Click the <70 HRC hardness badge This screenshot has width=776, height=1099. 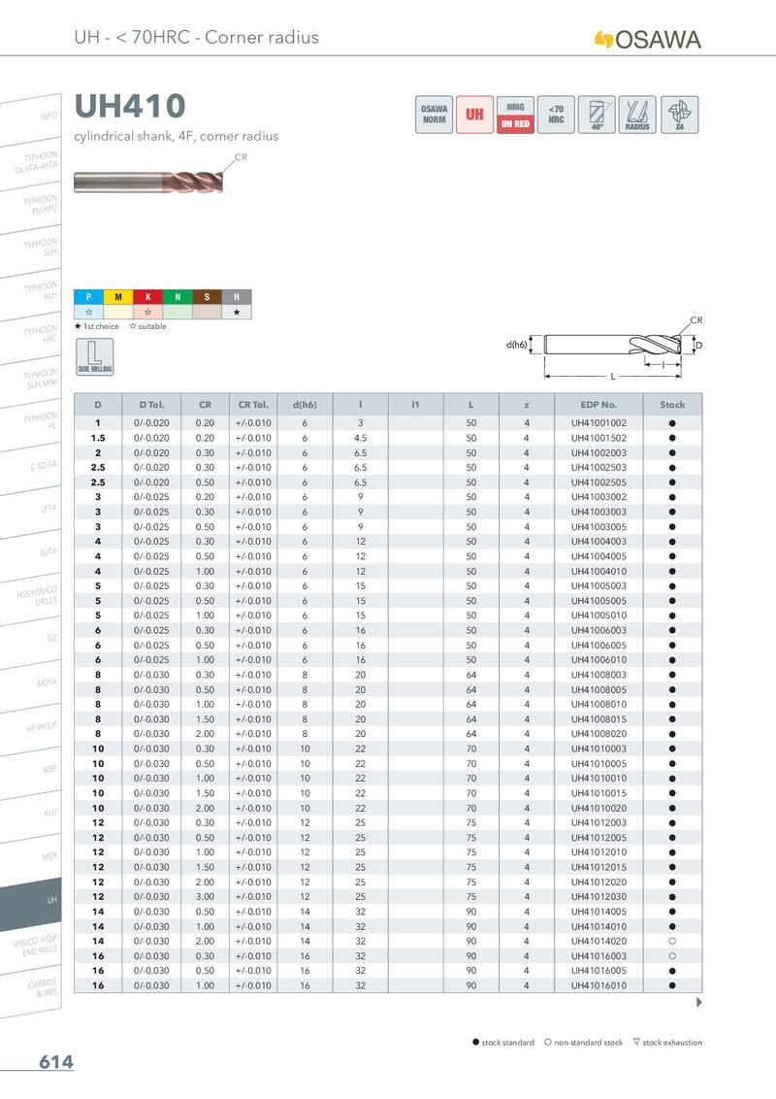click(556, 115)
